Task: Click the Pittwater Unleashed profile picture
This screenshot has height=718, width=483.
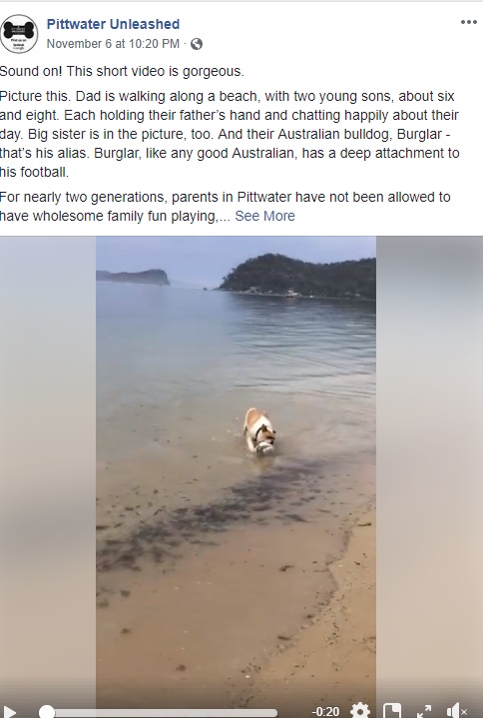Action: pyautogui.click(x=19, y=33)
